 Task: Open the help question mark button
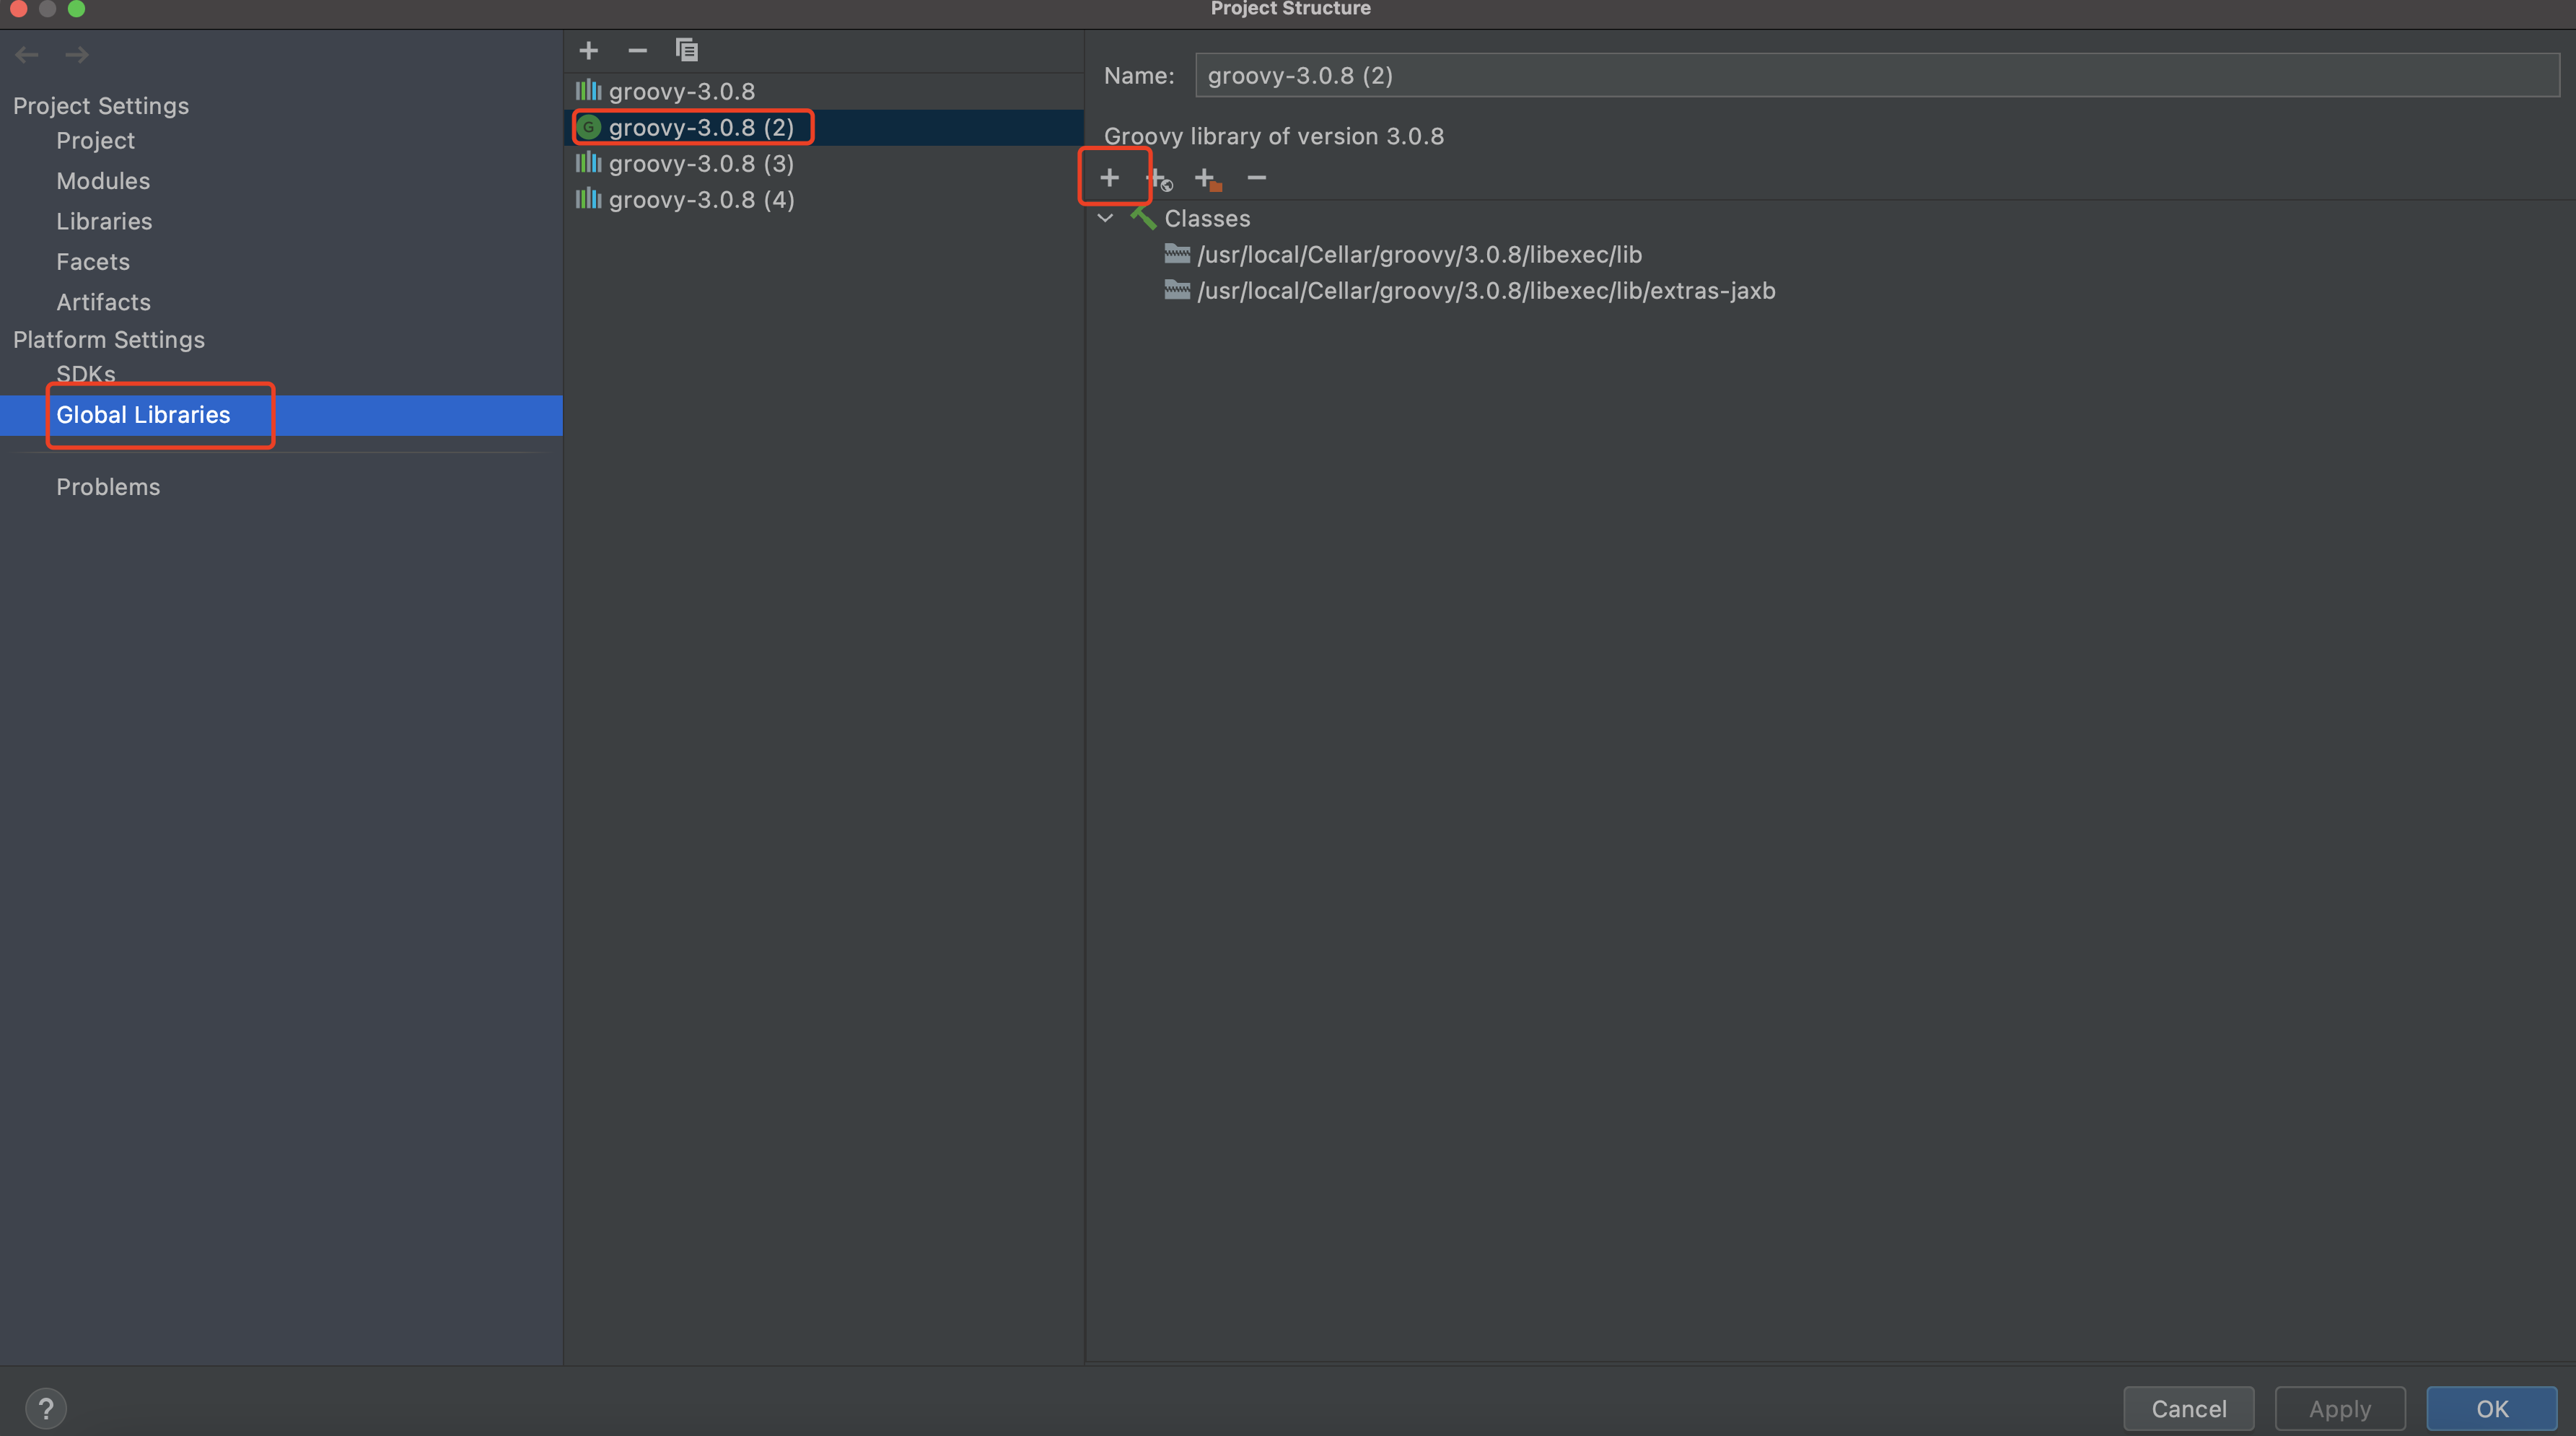[46, 1408]
